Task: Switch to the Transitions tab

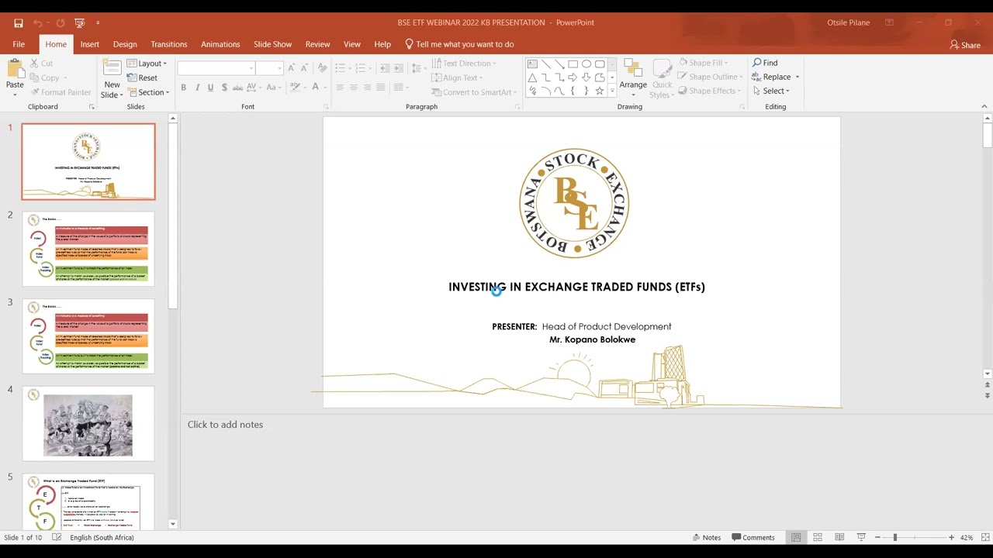Action: [169, 44]
